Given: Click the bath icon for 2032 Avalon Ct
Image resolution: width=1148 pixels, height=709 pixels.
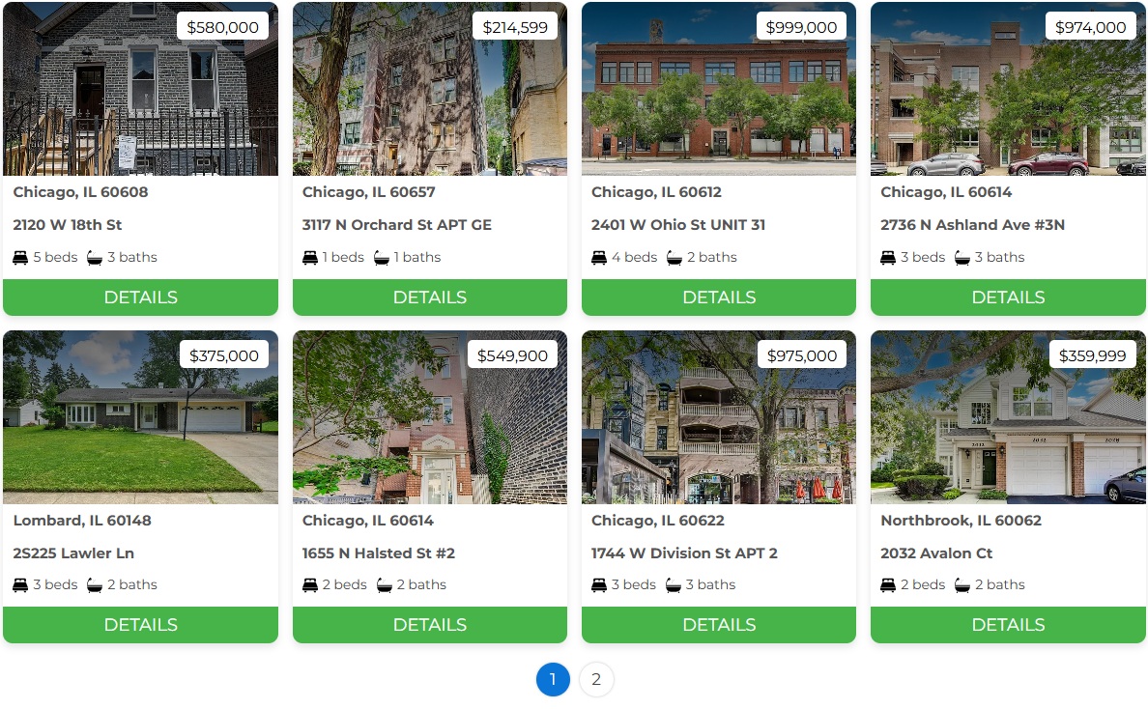Looking at the screenshot, I should coord(962,585).
